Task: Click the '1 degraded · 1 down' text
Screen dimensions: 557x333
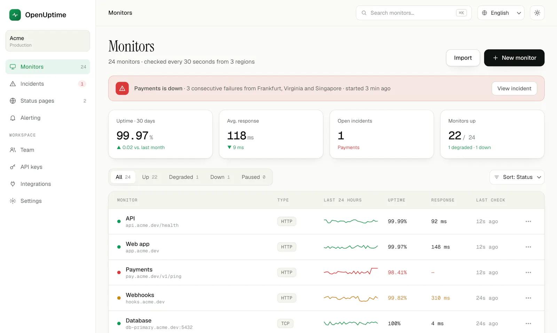Action: click(469, 148)
